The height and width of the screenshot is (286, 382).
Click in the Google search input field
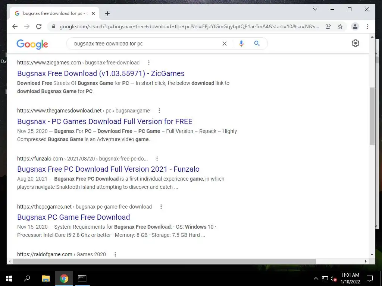pyautogui.click(x=146, y=44)
